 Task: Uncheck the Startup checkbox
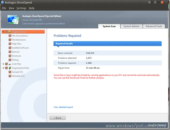coord(10,60)
